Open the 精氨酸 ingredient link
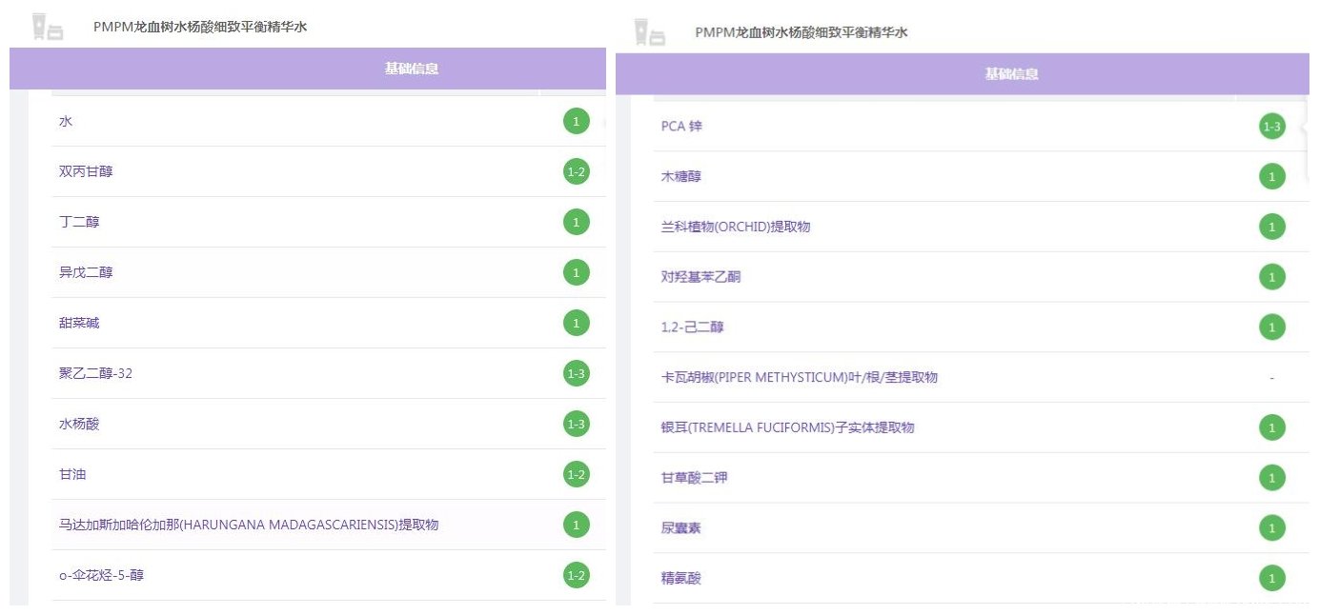The height and width of the screenshot is (615, 1319). click(x=681, y=579)
